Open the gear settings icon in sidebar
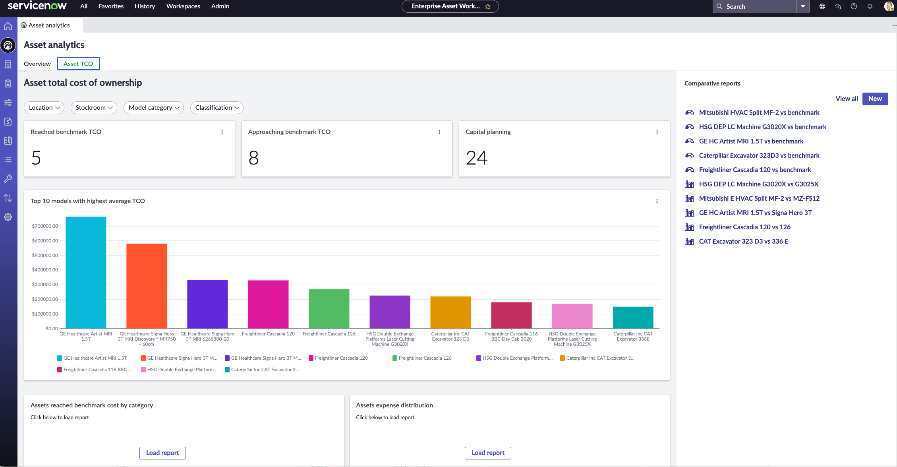The width and height of the screenshot is (897, 467). (8, 217)
